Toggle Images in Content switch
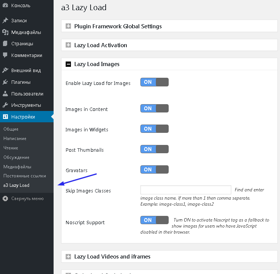 coord(154,108)
